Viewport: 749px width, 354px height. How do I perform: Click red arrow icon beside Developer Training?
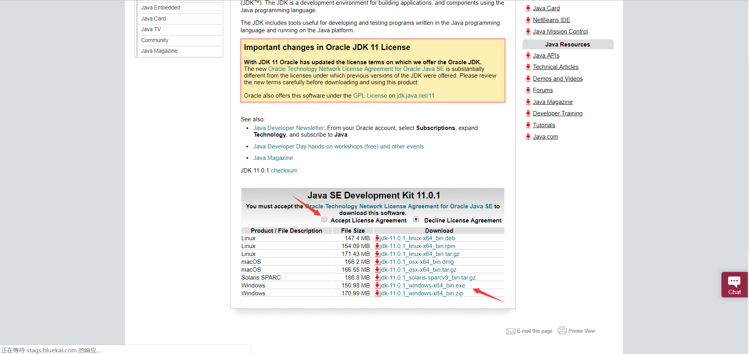528,113
